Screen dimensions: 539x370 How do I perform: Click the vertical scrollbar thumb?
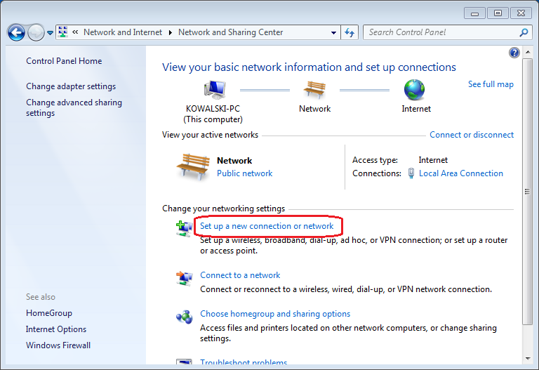point(528,191)
